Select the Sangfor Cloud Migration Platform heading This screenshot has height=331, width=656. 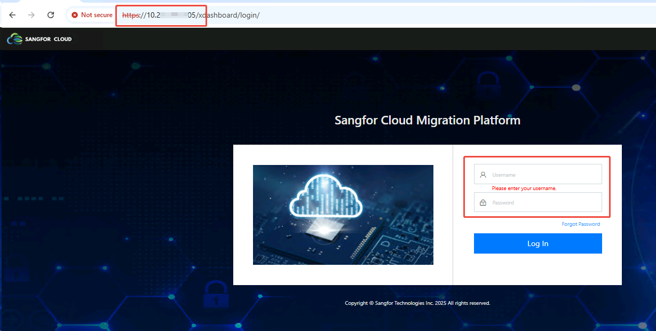(428, 121)
